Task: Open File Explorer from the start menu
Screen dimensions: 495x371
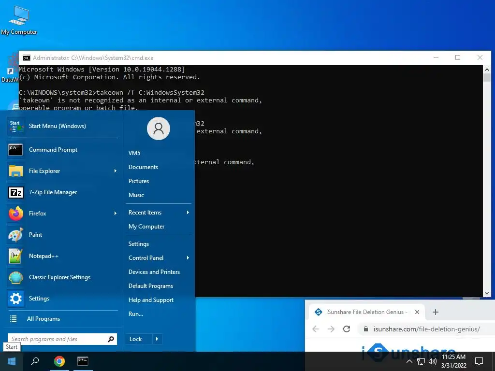Action: click(62, 171)
